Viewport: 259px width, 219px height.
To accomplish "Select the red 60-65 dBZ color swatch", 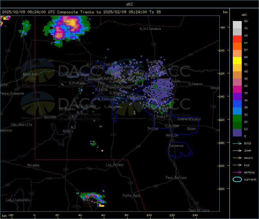I will (237, 39).
